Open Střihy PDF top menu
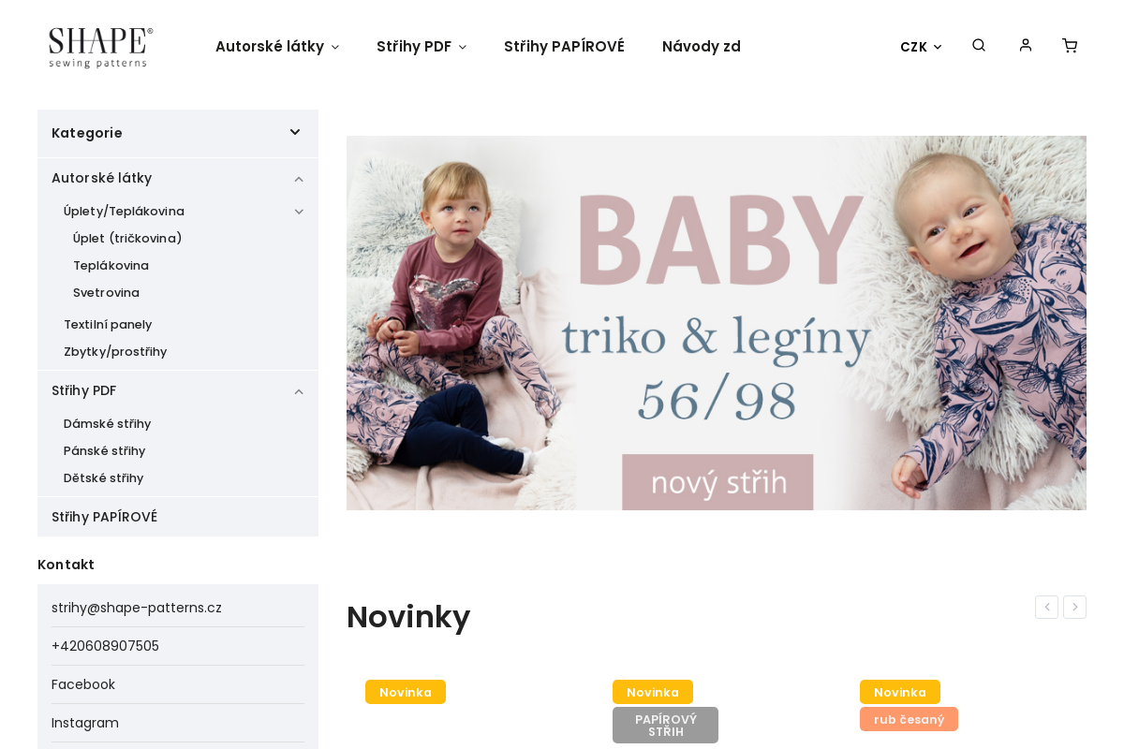The image size is (1124, 749). [x=421, y=47]
